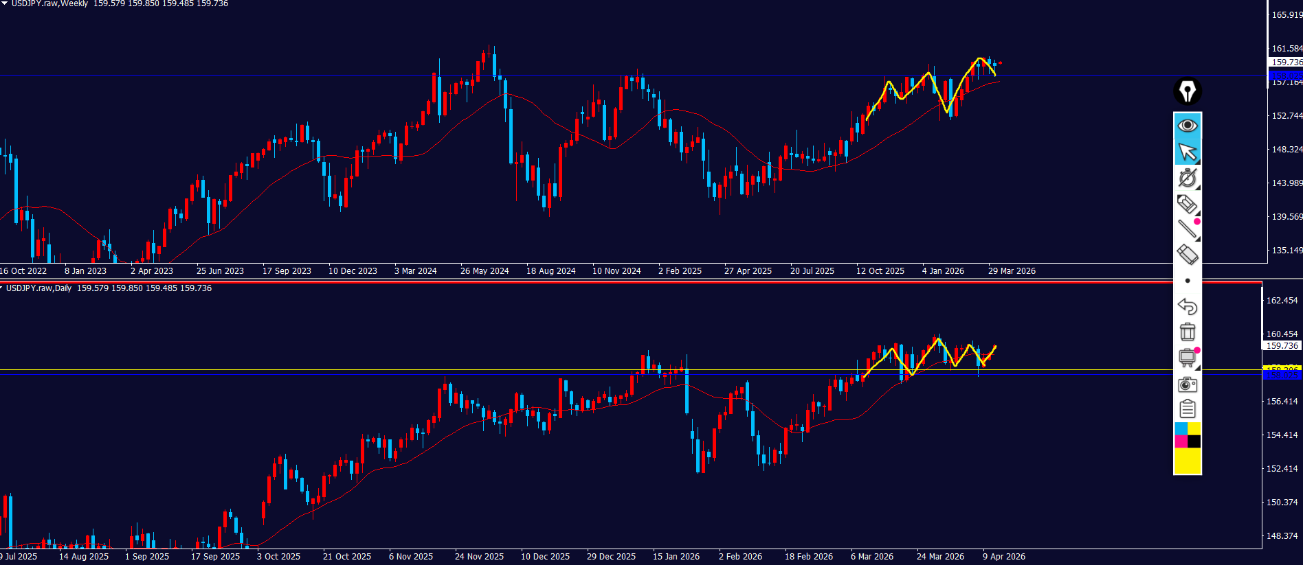
Task: Click the round pen nib logo button
Action: (x=1187, y=91)
